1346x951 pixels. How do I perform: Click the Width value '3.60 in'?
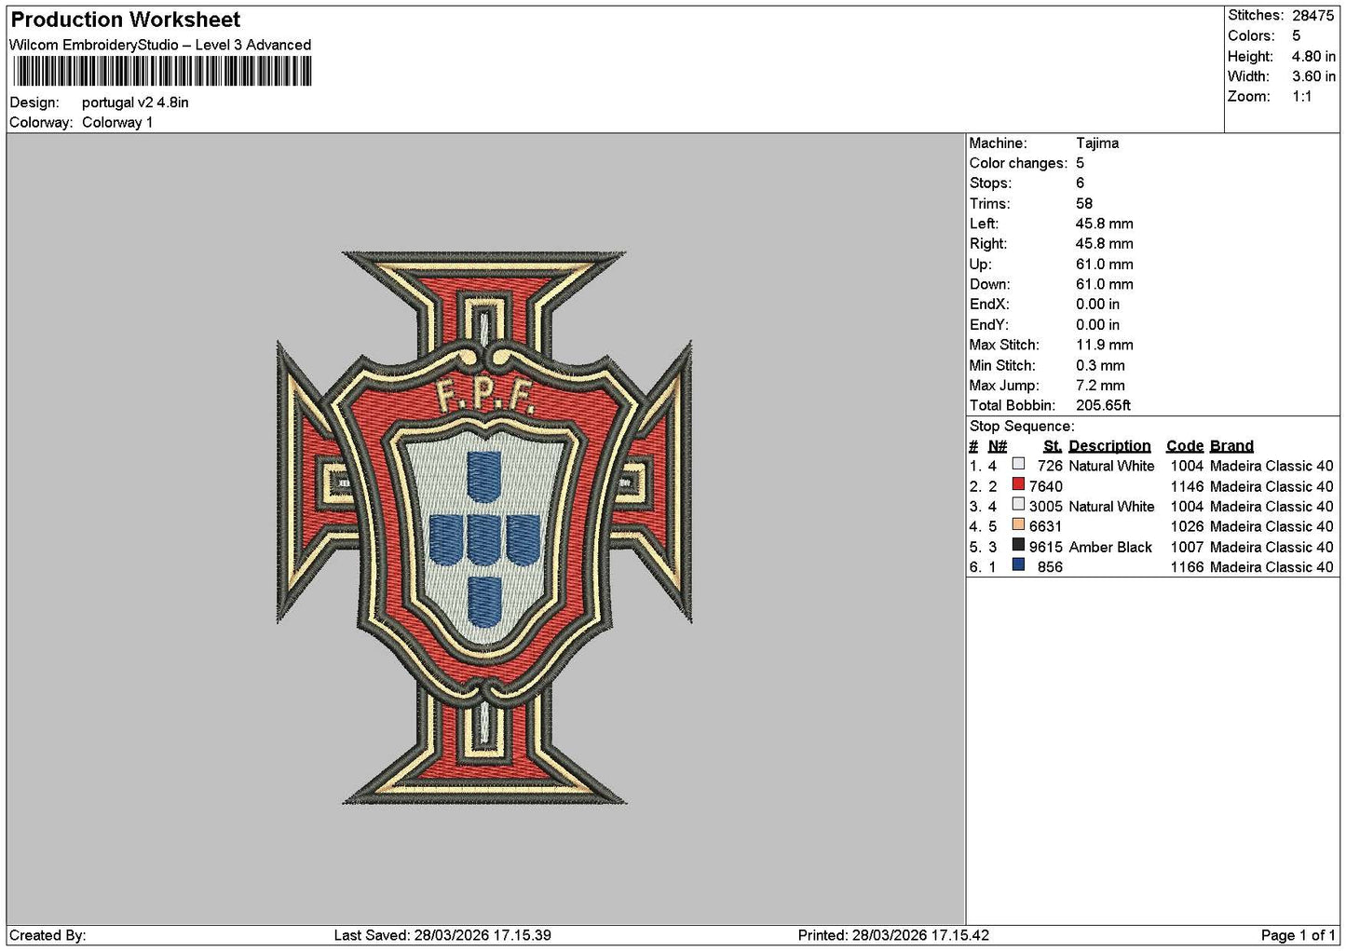[x=1313, y=76]
